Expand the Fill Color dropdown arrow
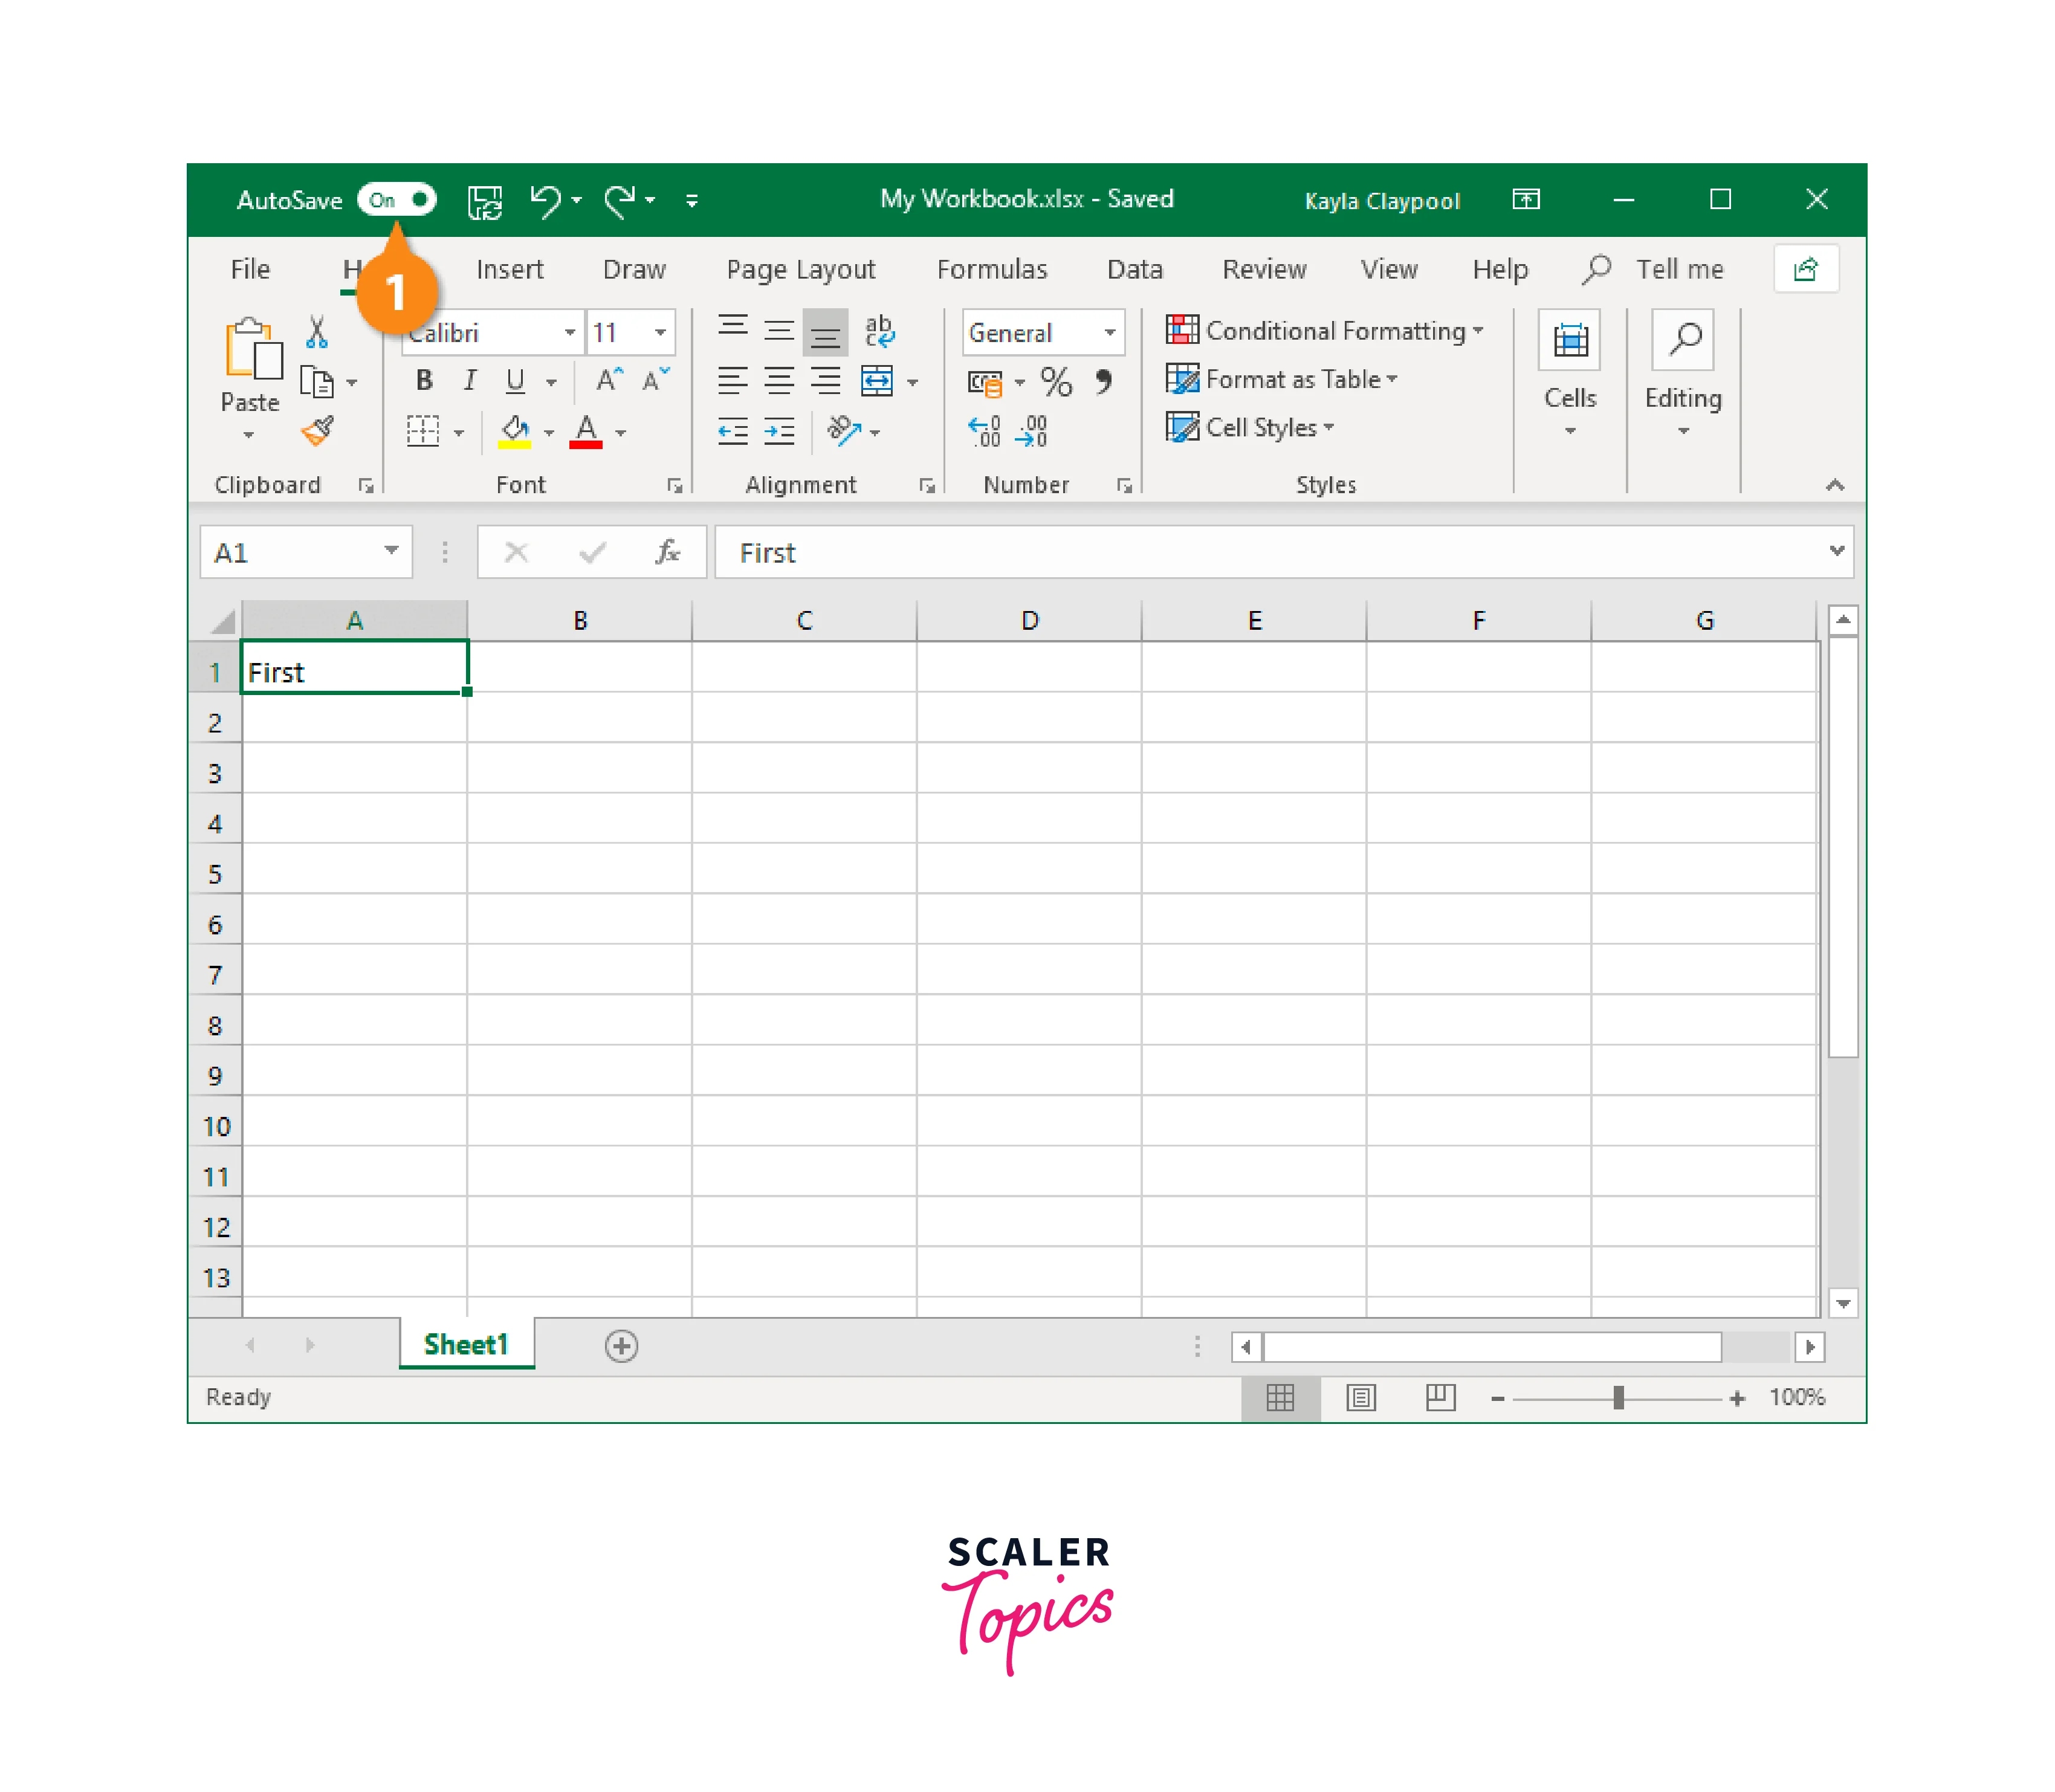 click(x=549, y=432)
